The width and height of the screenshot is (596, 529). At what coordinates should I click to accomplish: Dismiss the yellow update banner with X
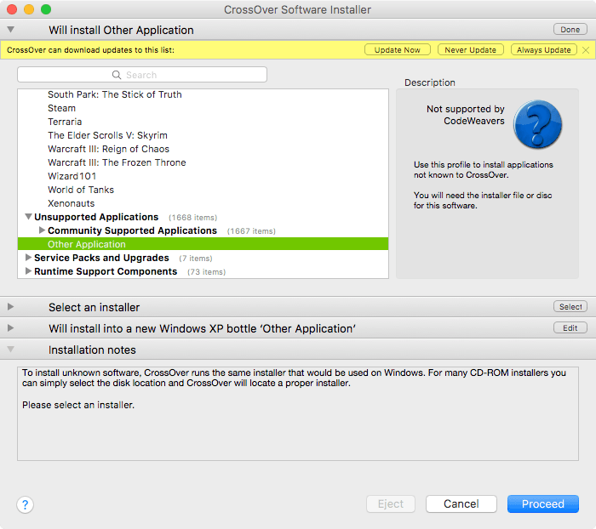click(x=586, y=50)
